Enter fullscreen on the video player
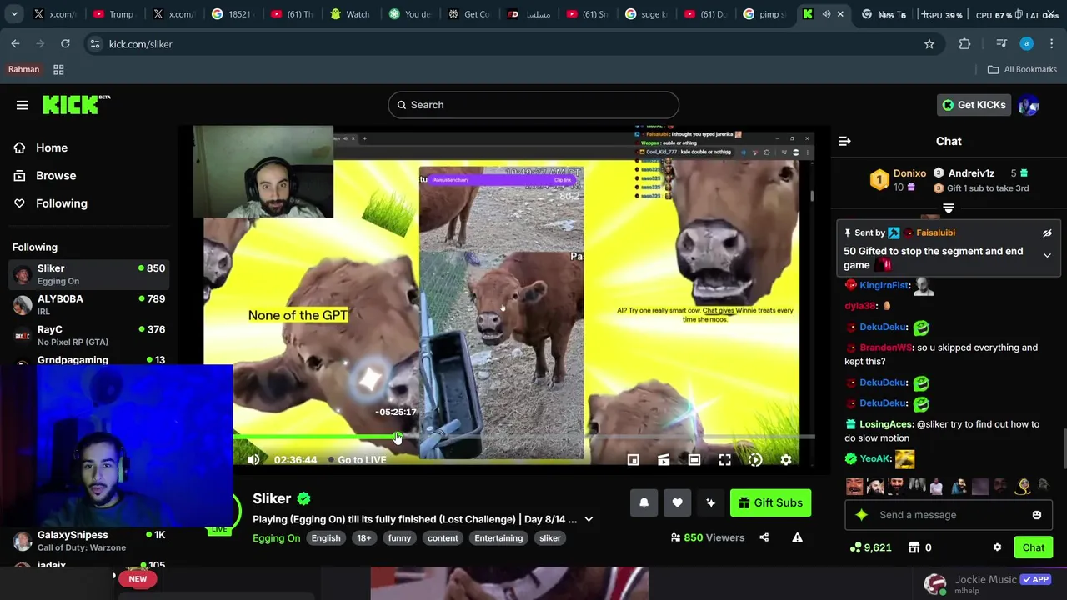Screen dimensions: 1067x600 [x=724, y=460]
